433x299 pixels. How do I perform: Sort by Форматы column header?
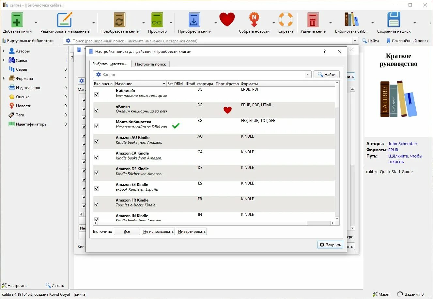(x=287, y=83)
